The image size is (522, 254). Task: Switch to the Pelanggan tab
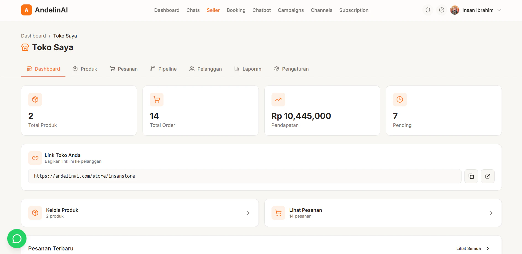point(205,69)
